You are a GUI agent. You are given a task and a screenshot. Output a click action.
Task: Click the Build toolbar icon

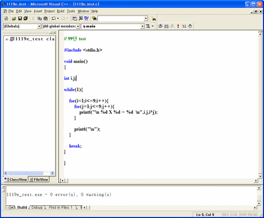(167, 26)
